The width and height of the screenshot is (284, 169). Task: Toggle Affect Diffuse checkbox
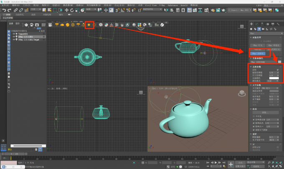[x=254, y=120]
